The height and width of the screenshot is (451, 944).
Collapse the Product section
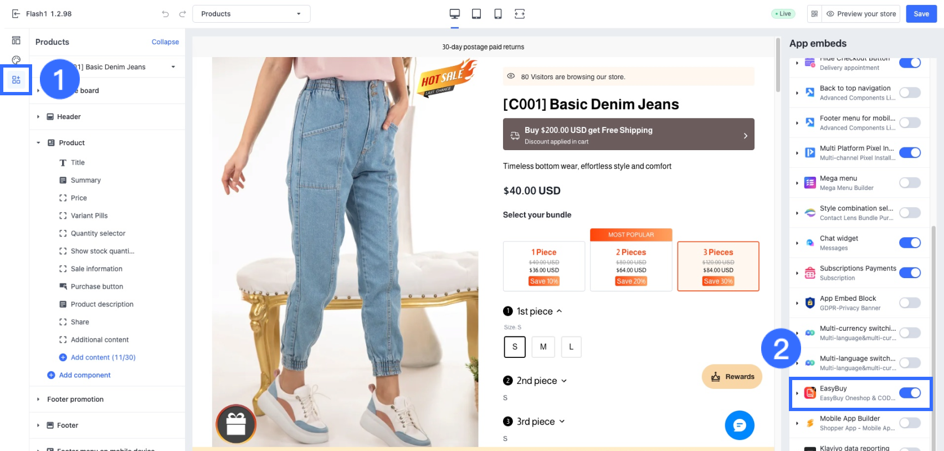click(x=38, y=143)
